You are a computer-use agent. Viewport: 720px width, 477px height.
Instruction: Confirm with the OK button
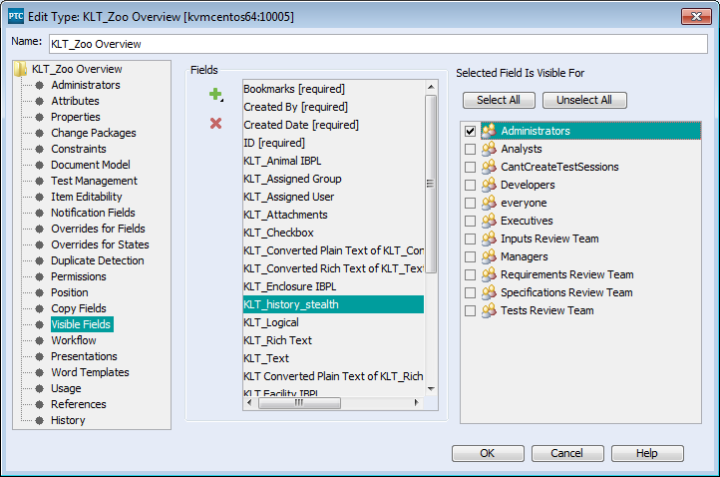[488, 453]
